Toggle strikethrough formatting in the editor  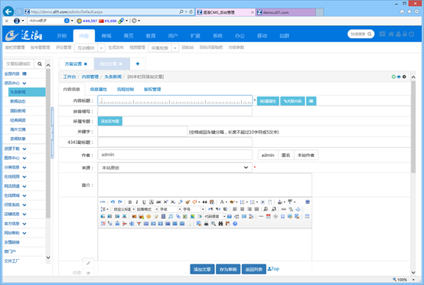click(158, 202)
